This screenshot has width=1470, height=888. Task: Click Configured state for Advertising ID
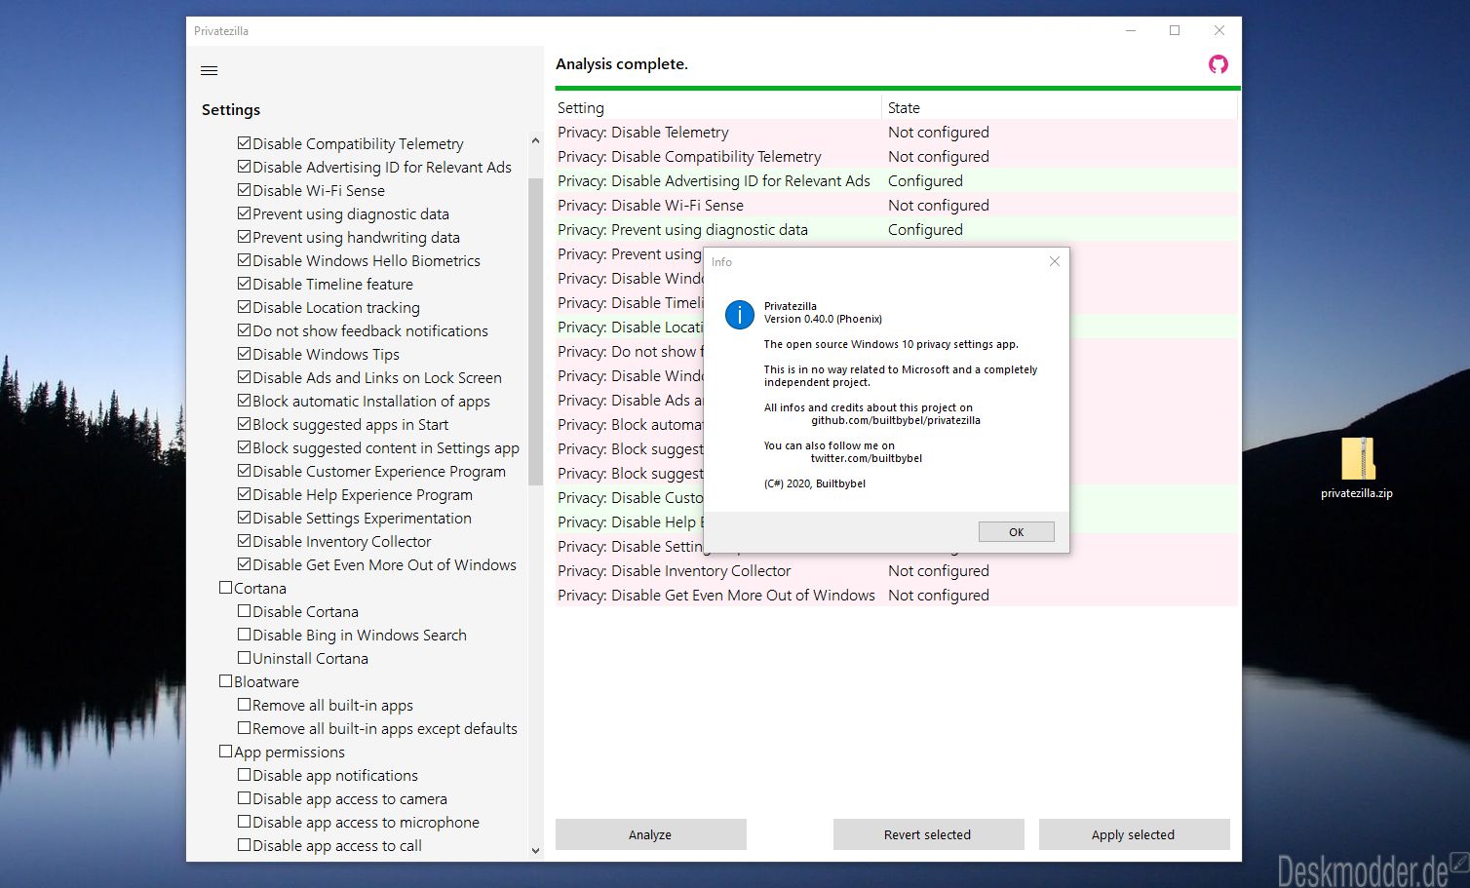click(925, 180)
